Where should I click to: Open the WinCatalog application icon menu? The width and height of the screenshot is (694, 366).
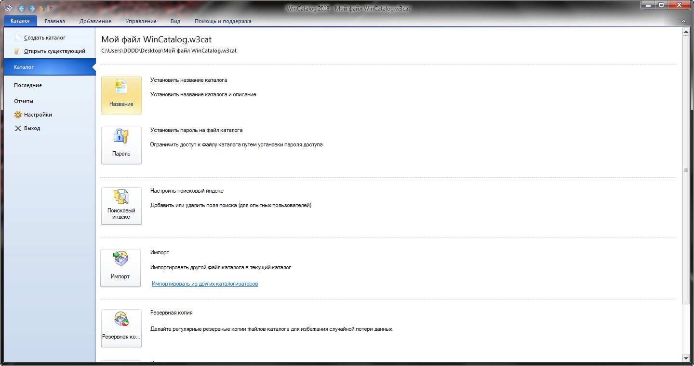pos(8,9)
